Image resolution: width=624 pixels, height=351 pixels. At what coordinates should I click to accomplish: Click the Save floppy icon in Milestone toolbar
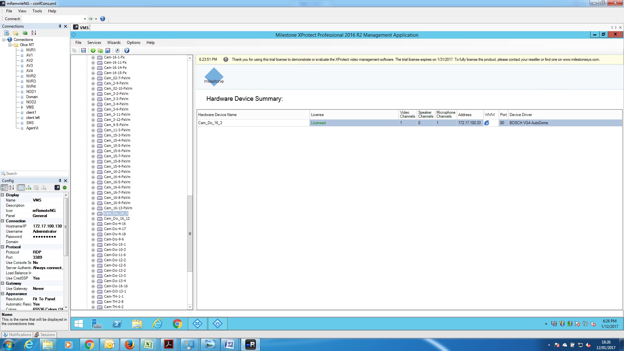tap(84, 51)
